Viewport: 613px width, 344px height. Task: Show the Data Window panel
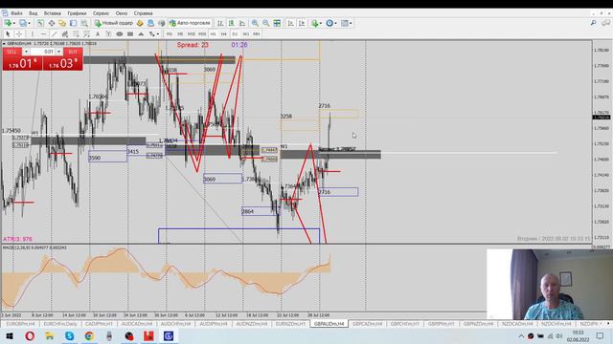[x=51, y=23]
